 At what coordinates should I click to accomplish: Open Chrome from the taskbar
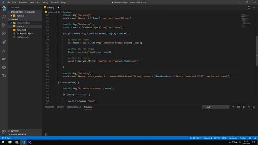coord(17,142)
